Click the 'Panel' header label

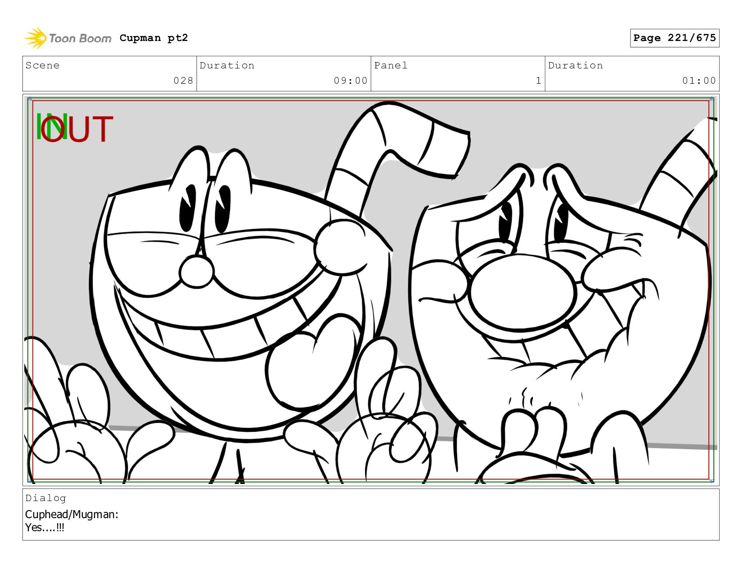[x=391, y=65]
